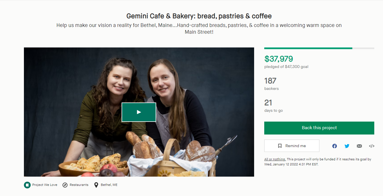Click the compass icon beside Restaurants
Image resolution: width=383 pixels, height=196 pixels.
pyautogui.click(x=65, y=185)
